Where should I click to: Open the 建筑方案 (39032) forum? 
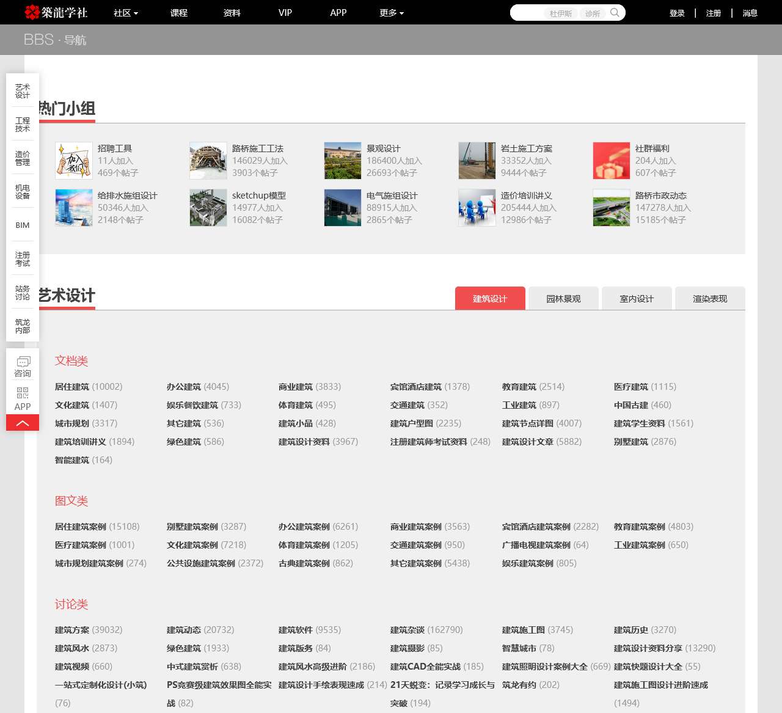coord(89,630)
